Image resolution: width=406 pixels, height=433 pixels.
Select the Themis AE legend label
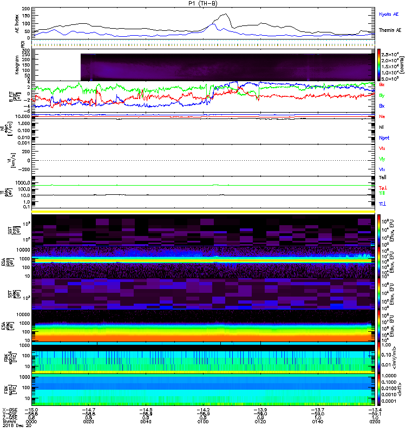point(390,30)
